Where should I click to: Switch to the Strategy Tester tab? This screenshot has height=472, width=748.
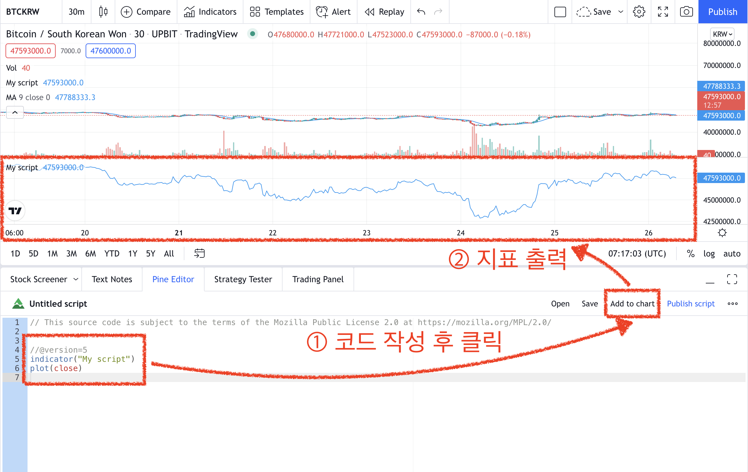click(243, 279)
